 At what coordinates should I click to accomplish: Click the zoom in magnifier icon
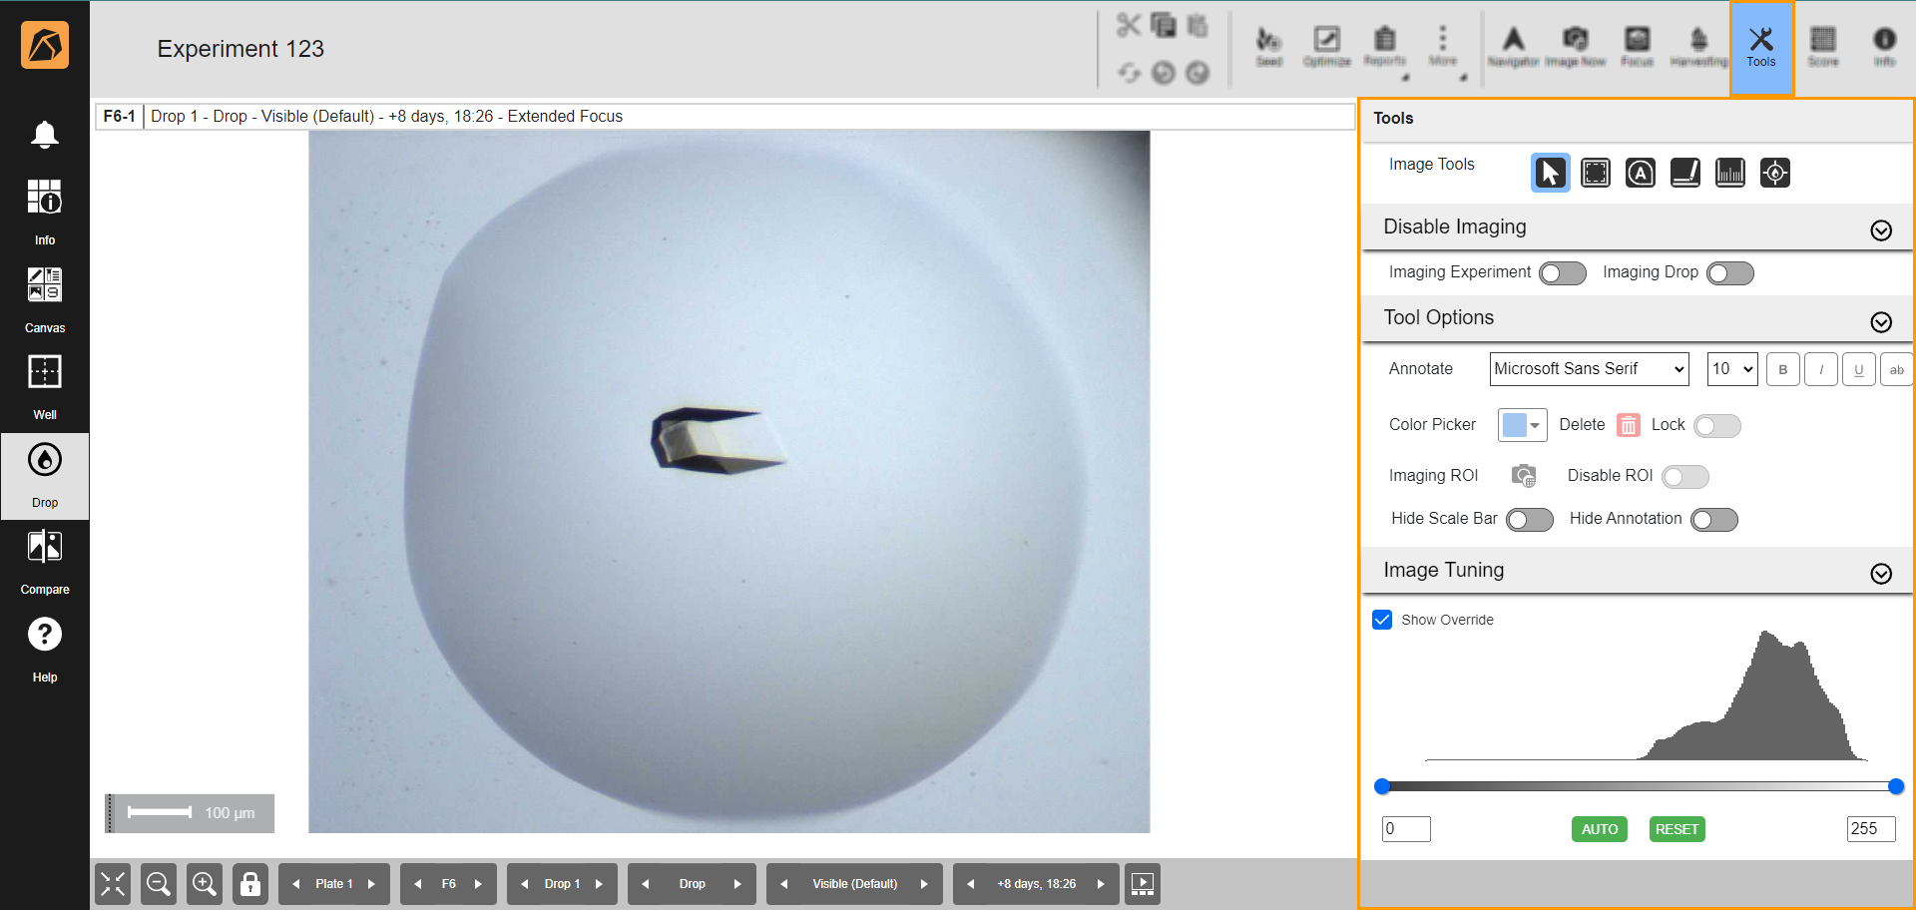click(205, 884)
